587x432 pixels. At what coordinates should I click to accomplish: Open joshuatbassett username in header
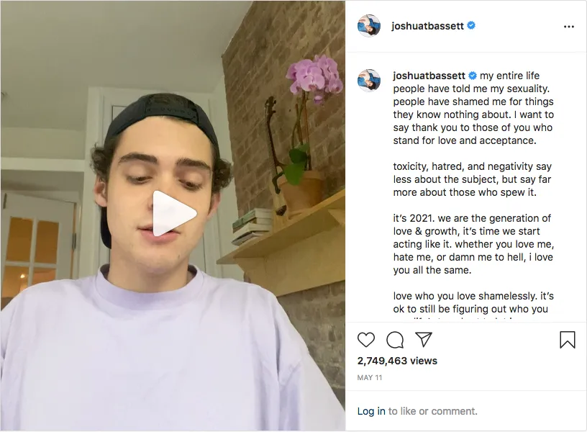(427, 26)
